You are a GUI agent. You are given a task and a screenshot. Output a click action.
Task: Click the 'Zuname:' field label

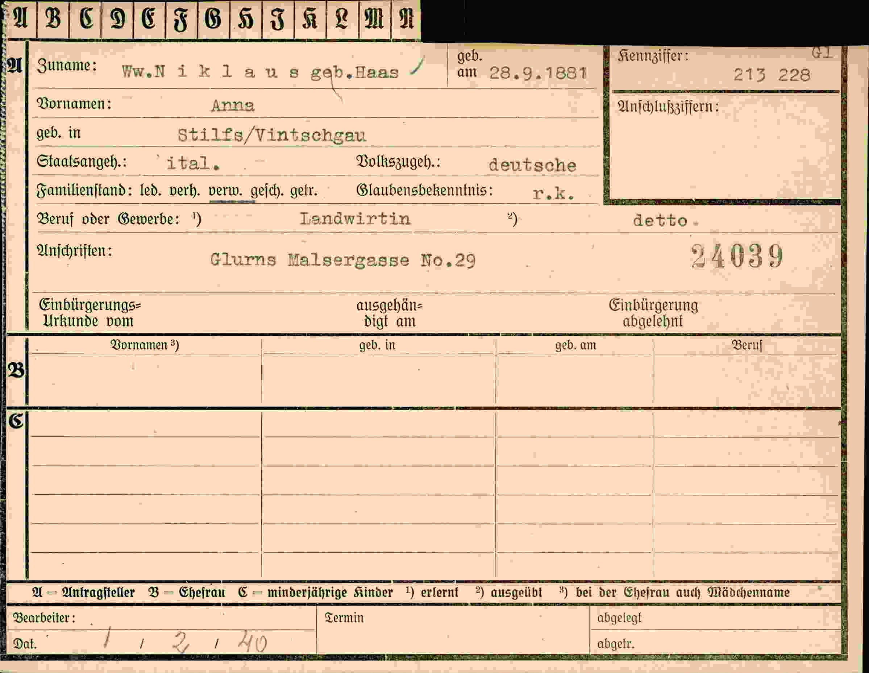click(x=67, y=65)
